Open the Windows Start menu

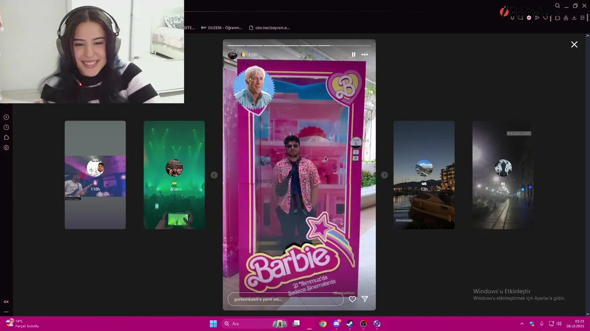pyautogui.click(x=213, y=324)
